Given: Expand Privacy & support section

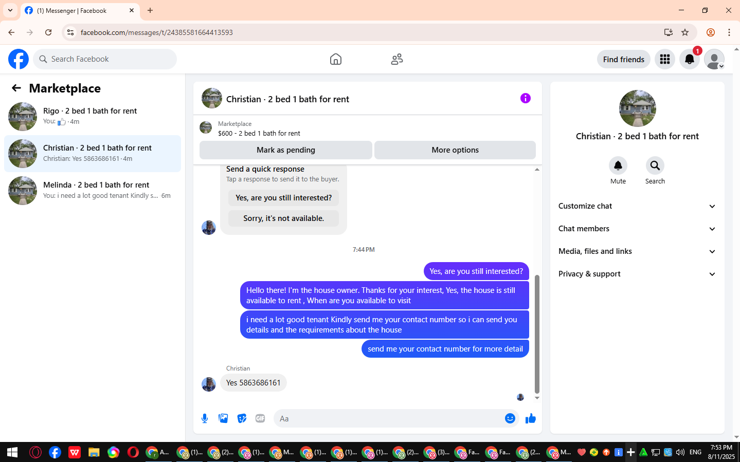Looking at the screenshot, I should click(x=638, y=274).
